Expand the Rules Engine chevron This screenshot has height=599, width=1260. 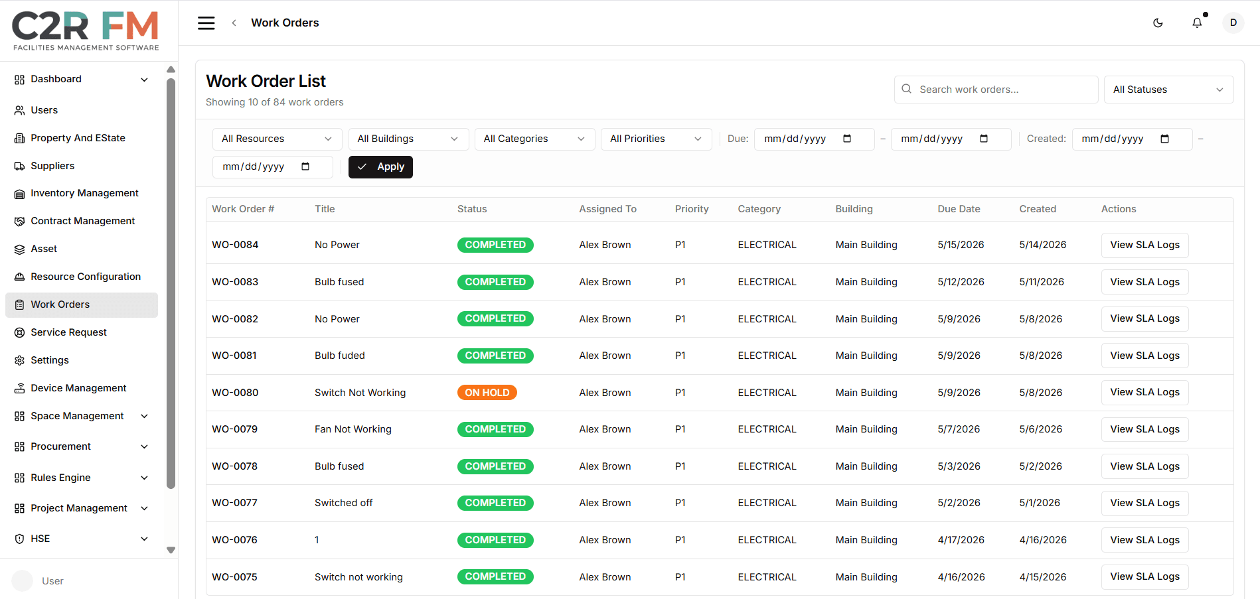tap(144, 478)
